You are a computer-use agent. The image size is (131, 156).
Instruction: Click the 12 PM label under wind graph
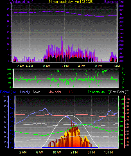pyautogui.click(x=64, y=66)
